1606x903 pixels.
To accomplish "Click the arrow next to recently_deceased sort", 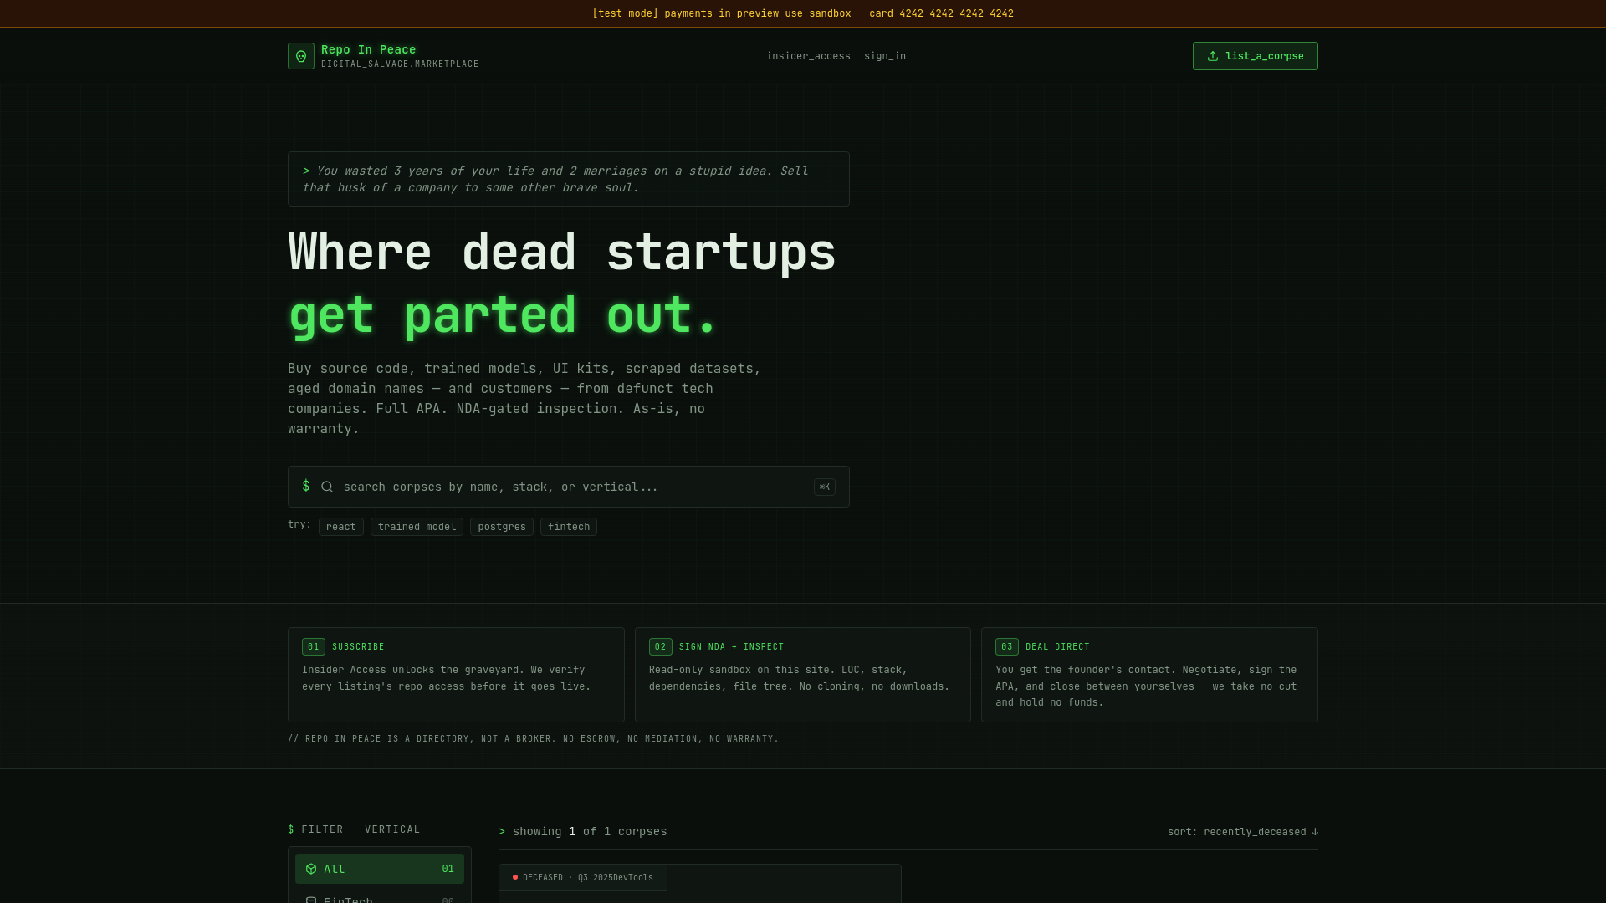I will click(1315, 832).
